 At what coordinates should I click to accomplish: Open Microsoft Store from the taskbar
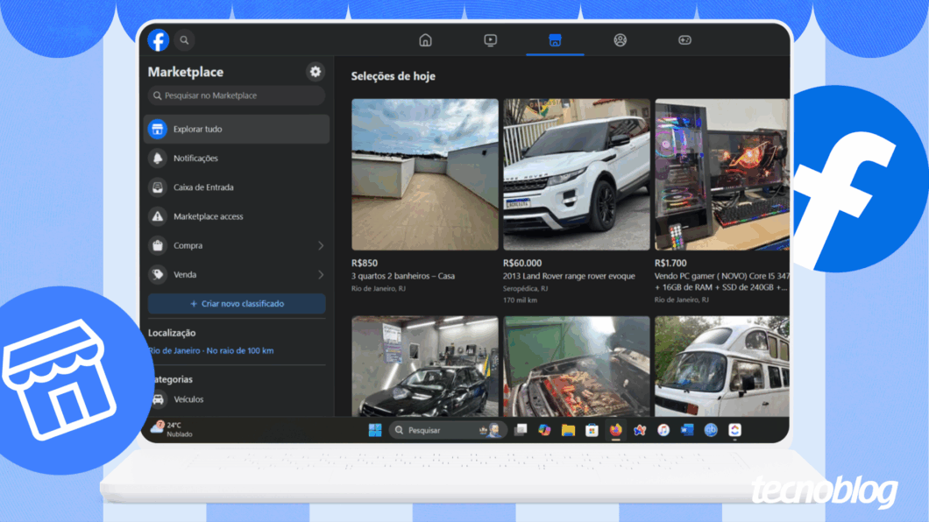592,430
